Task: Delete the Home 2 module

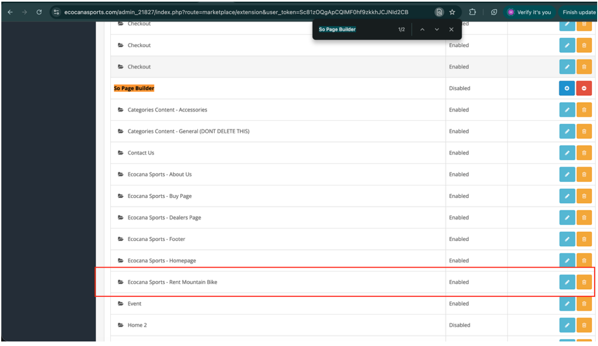Action: (584, 325)
